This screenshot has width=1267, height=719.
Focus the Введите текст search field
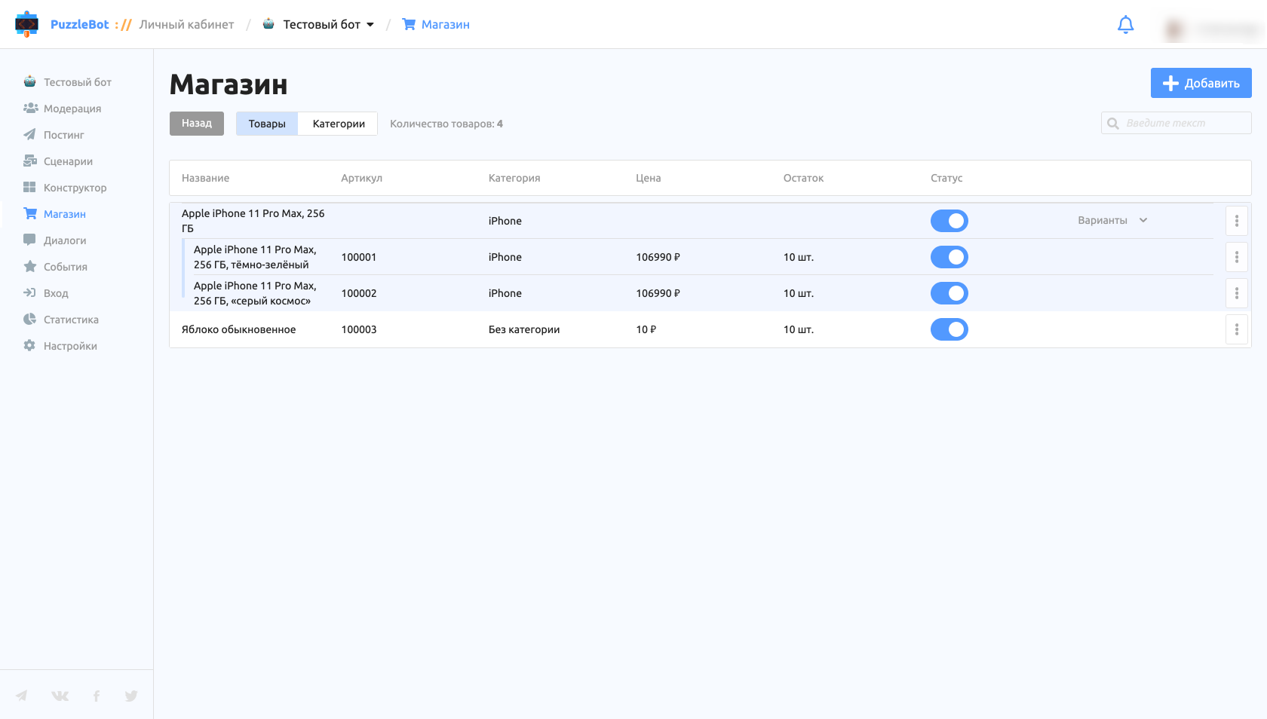pos(1176,123)
